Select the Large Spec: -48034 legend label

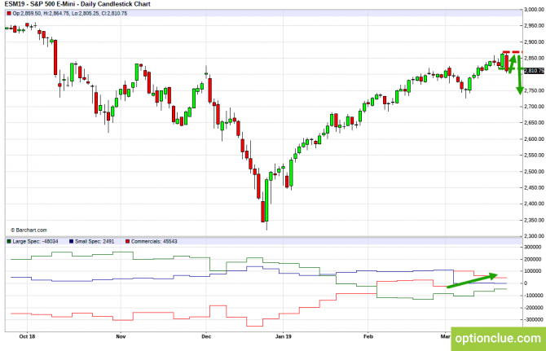point(35,241)
